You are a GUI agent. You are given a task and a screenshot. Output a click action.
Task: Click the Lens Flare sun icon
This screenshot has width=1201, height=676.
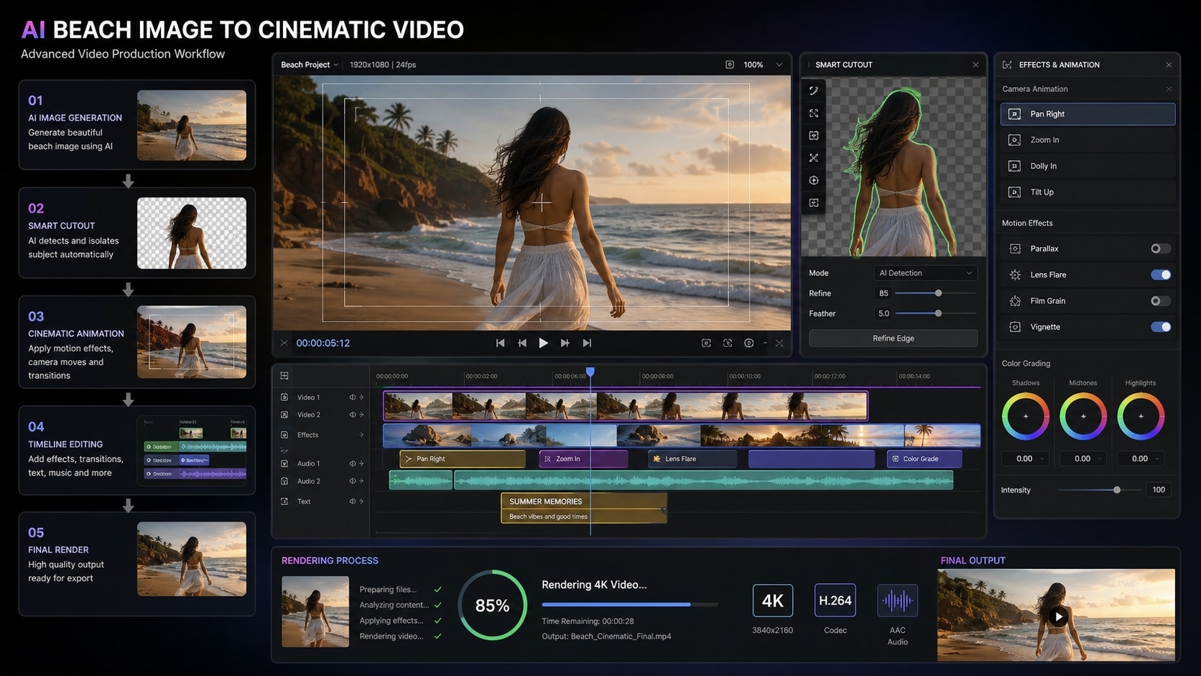tap(1015, 274)
